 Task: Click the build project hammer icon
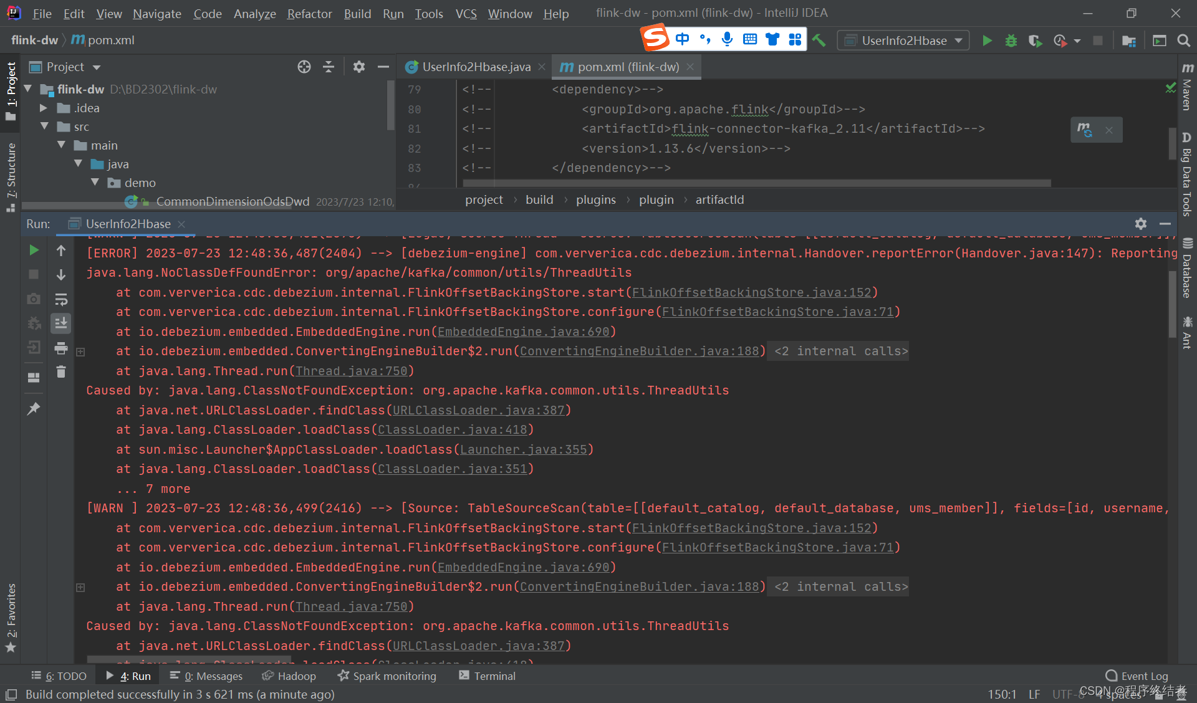pos(819,41)
